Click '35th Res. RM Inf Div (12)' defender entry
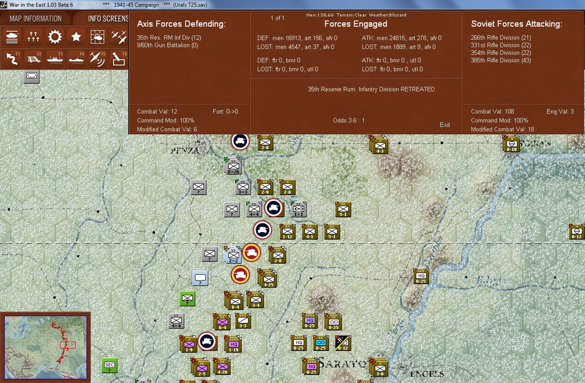 click(x=169, y=38)
